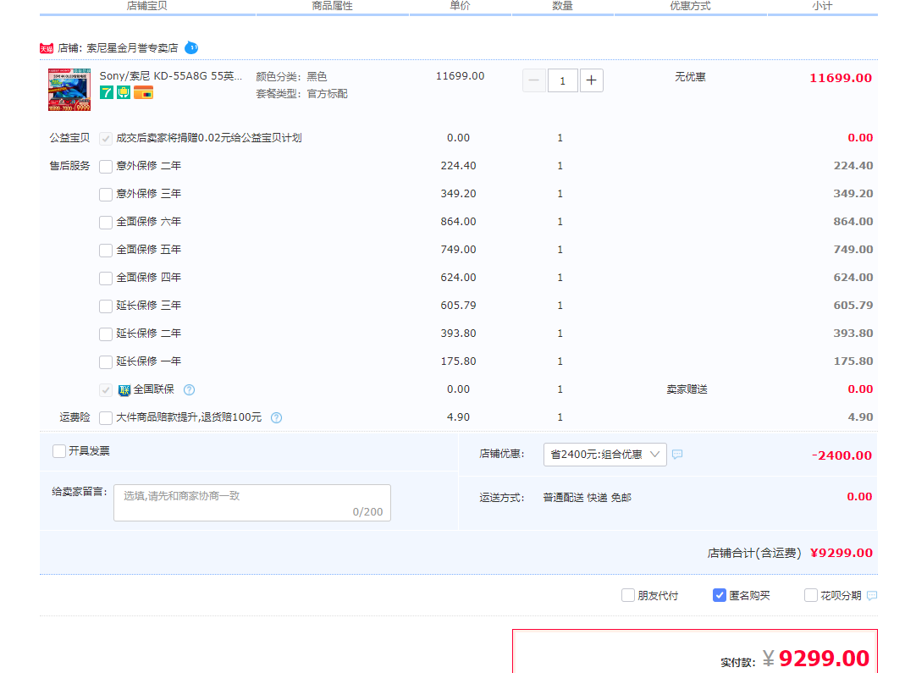Click 实付款 9299.00 final amount
Viewport: 916px width, 673px height.
click(824, 659)
